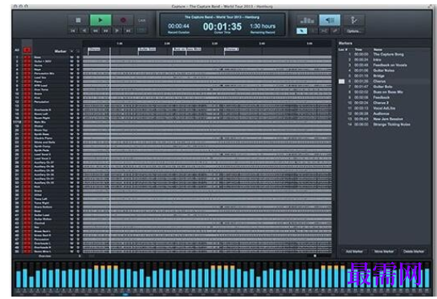Open the Marker track dropdown arrow
Screen dimensions: 437x299
(x=72, y=51)
